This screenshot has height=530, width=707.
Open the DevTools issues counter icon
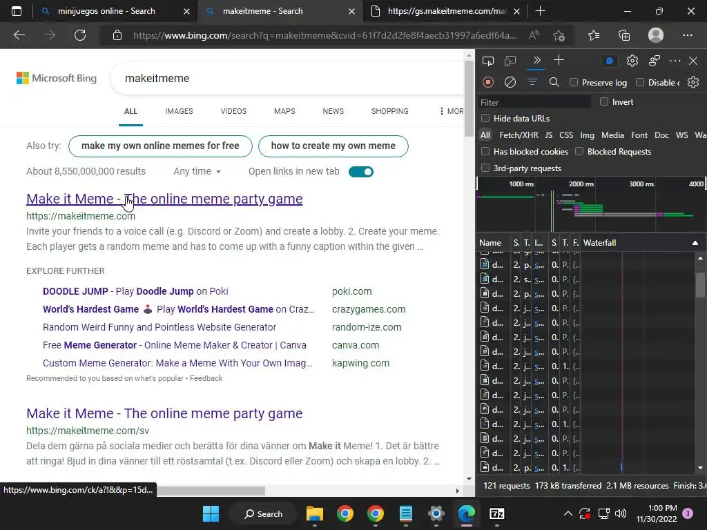[610, 61]
